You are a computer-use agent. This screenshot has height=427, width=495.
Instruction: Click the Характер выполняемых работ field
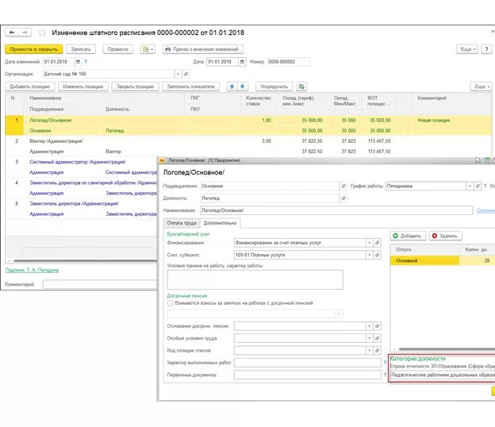click(308, 363)
